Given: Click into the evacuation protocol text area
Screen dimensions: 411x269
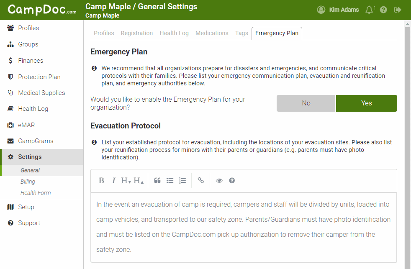Looking at the screenshot, I should click(244, 227).
